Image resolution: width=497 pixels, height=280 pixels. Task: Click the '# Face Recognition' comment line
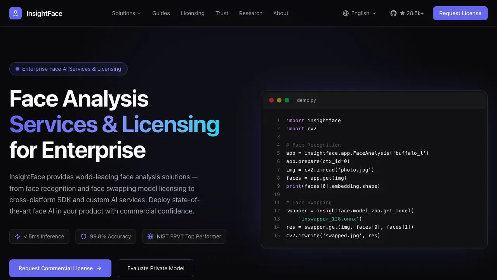point(313,145)
